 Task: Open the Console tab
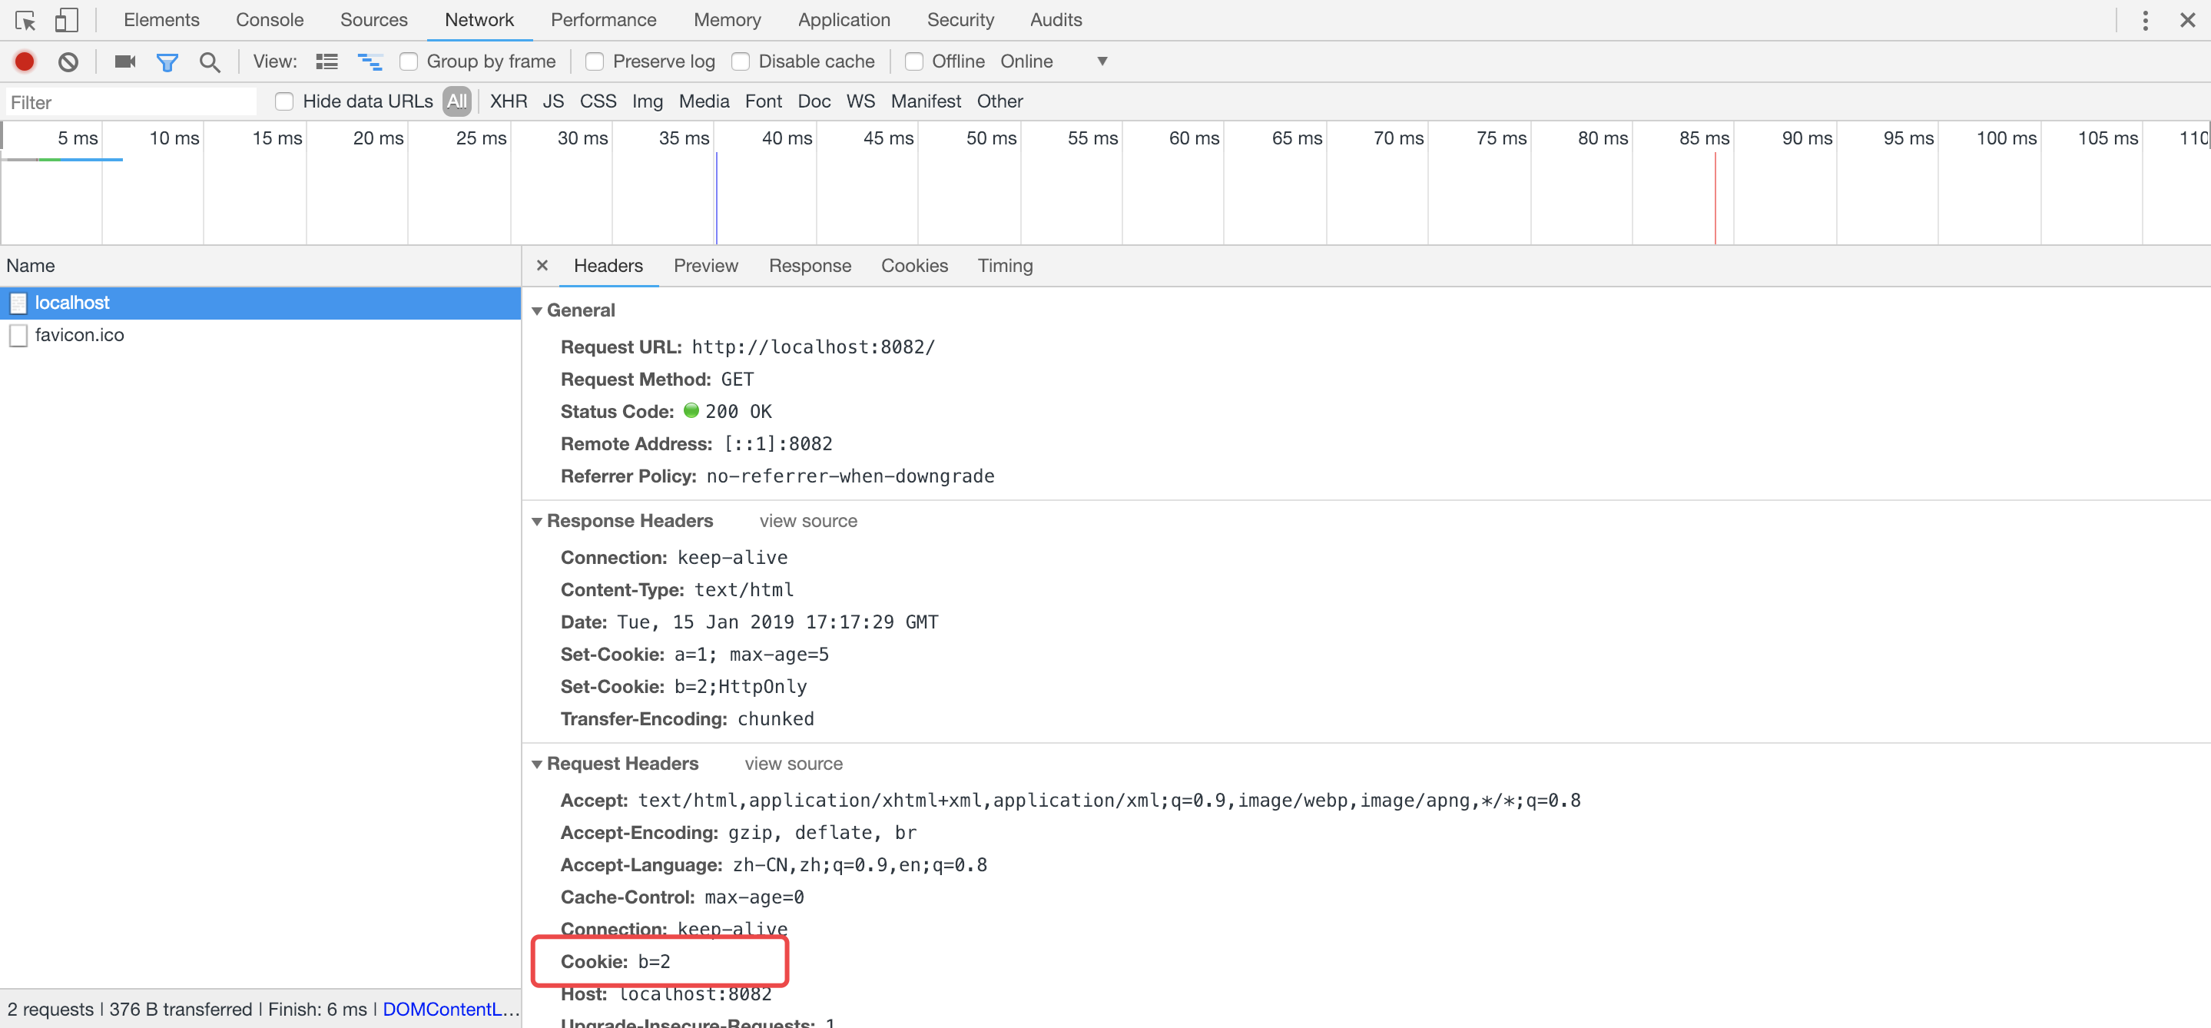[270, 20]
